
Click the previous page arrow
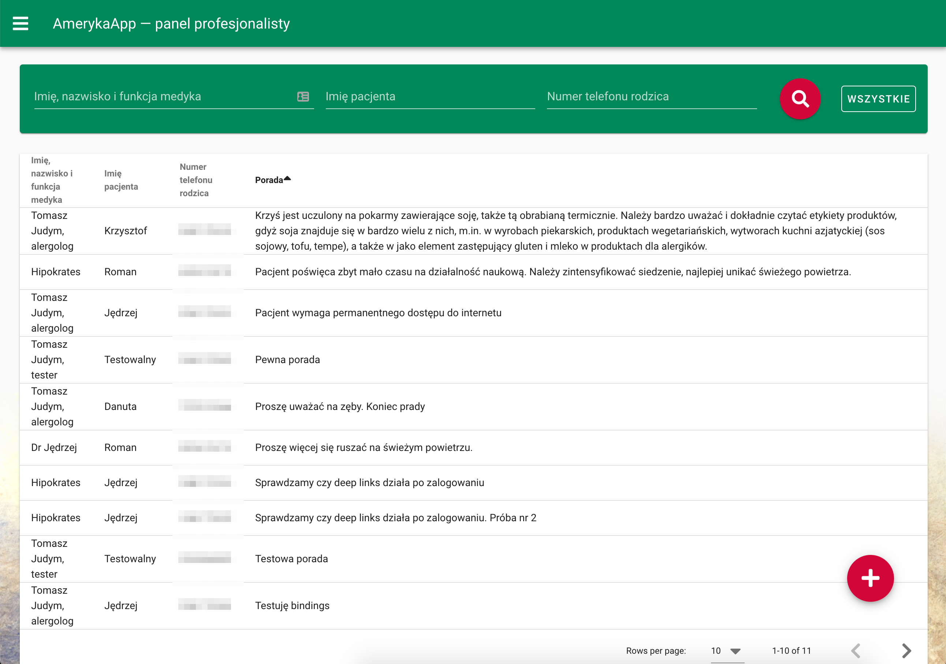click(x=856, y=650)
